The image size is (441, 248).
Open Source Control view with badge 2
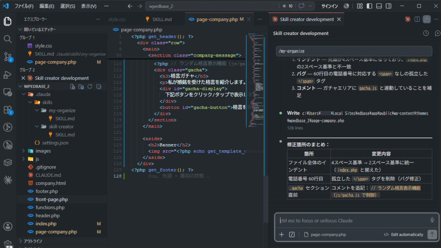pyautogui.click(x=8, y=57)
